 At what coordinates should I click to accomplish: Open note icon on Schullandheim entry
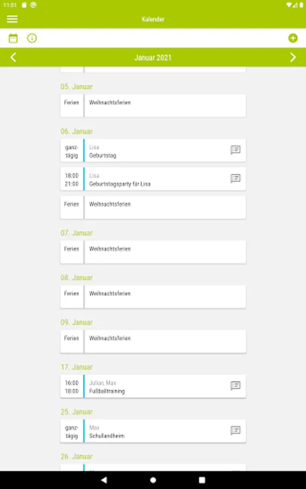(x=235, y=431)
